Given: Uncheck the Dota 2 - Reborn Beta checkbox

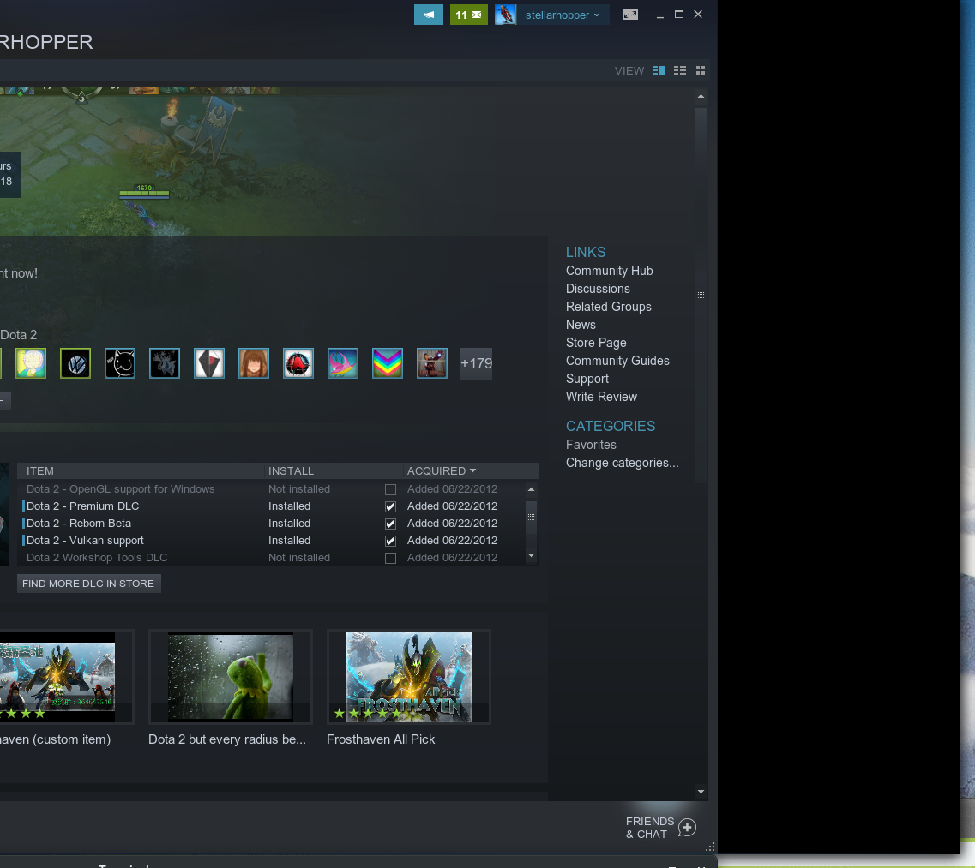Looking at the screenshot, I should pyautogui.click(x=390, y=524).
